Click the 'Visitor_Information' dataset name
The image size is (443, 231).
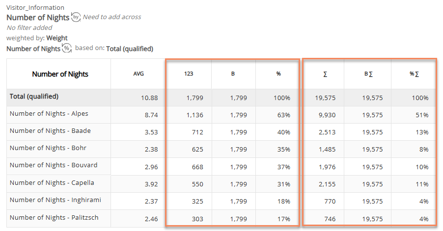[x=35, y=8]
